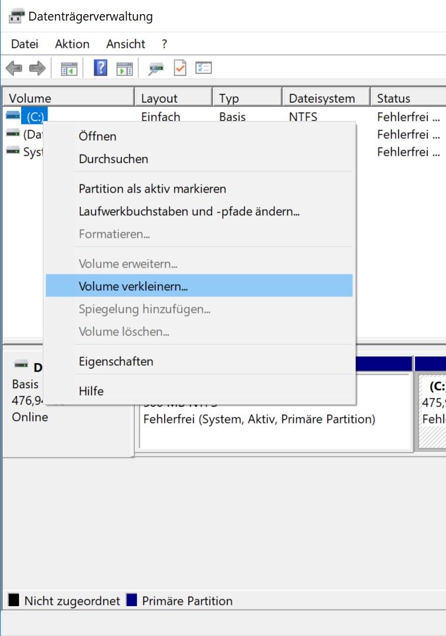The image size is (446, 636).
Task: Choose Laufwerkbuchstaben und -pfade ändern
Action: click(189, 211)
